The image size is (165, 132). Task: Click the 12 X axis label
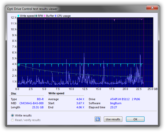(x=14, y=18)
